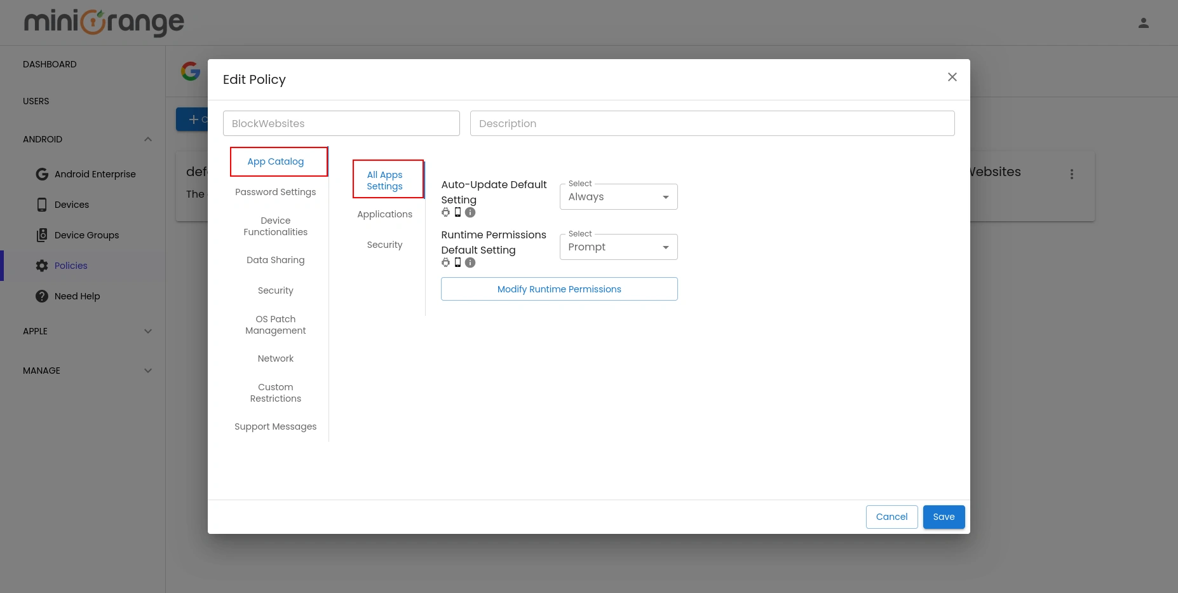Click the Cancel button
The height and width of the screenshot is (593, 1178).
[x=891, y=517]
